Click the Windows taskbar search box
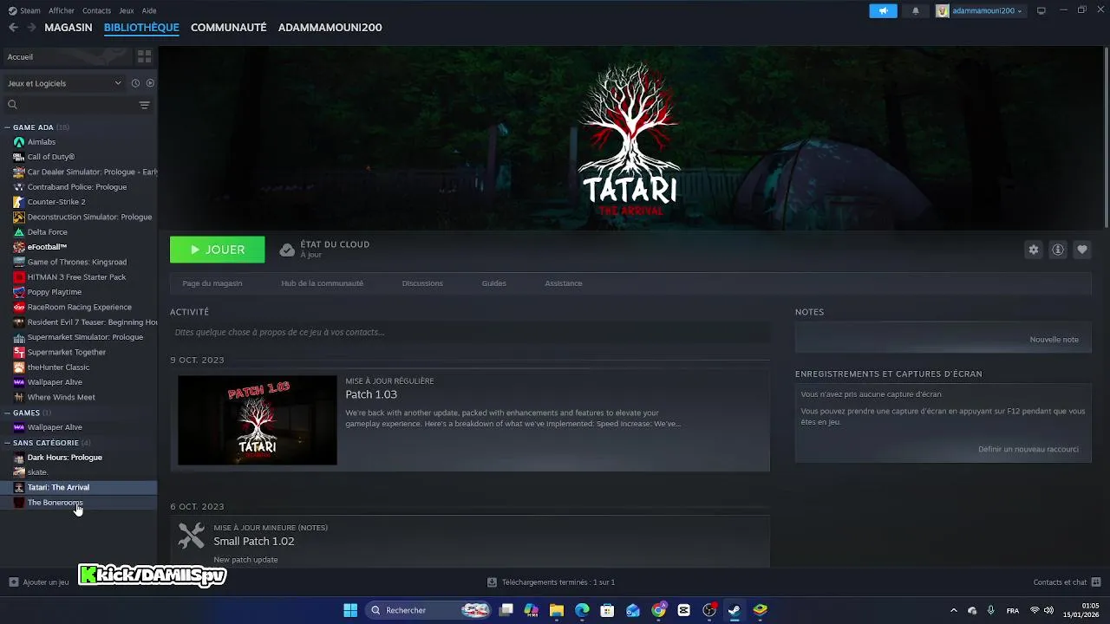Screen dimensions: 1110x624 [429, 610]
